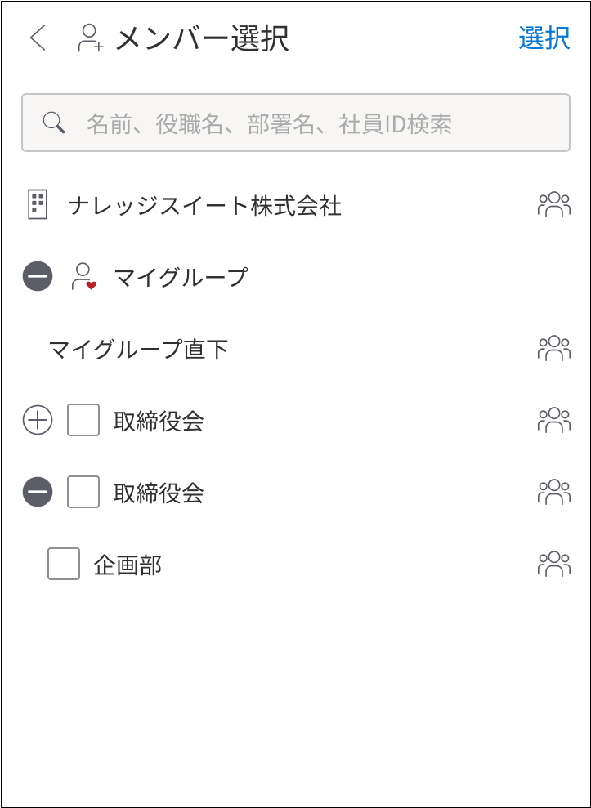591x808 pixels.
Task: Collapse the マイグループ section
Action: (x=38, y=276)
